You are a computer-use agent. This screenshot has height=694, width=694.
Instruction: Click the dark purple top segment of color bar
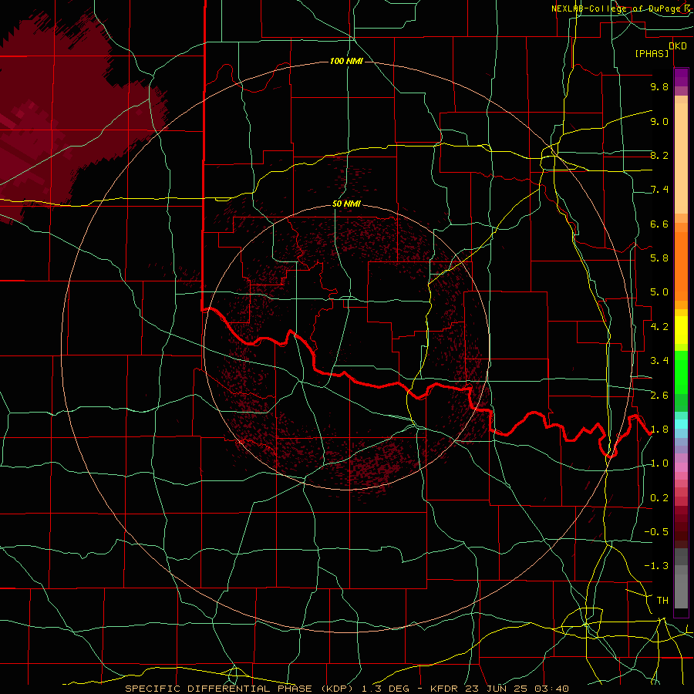tap(681, 77)
